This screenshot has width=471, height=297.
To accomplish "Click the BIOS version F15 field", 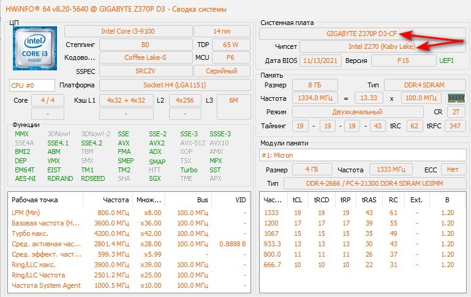I will tap(404, 61).
